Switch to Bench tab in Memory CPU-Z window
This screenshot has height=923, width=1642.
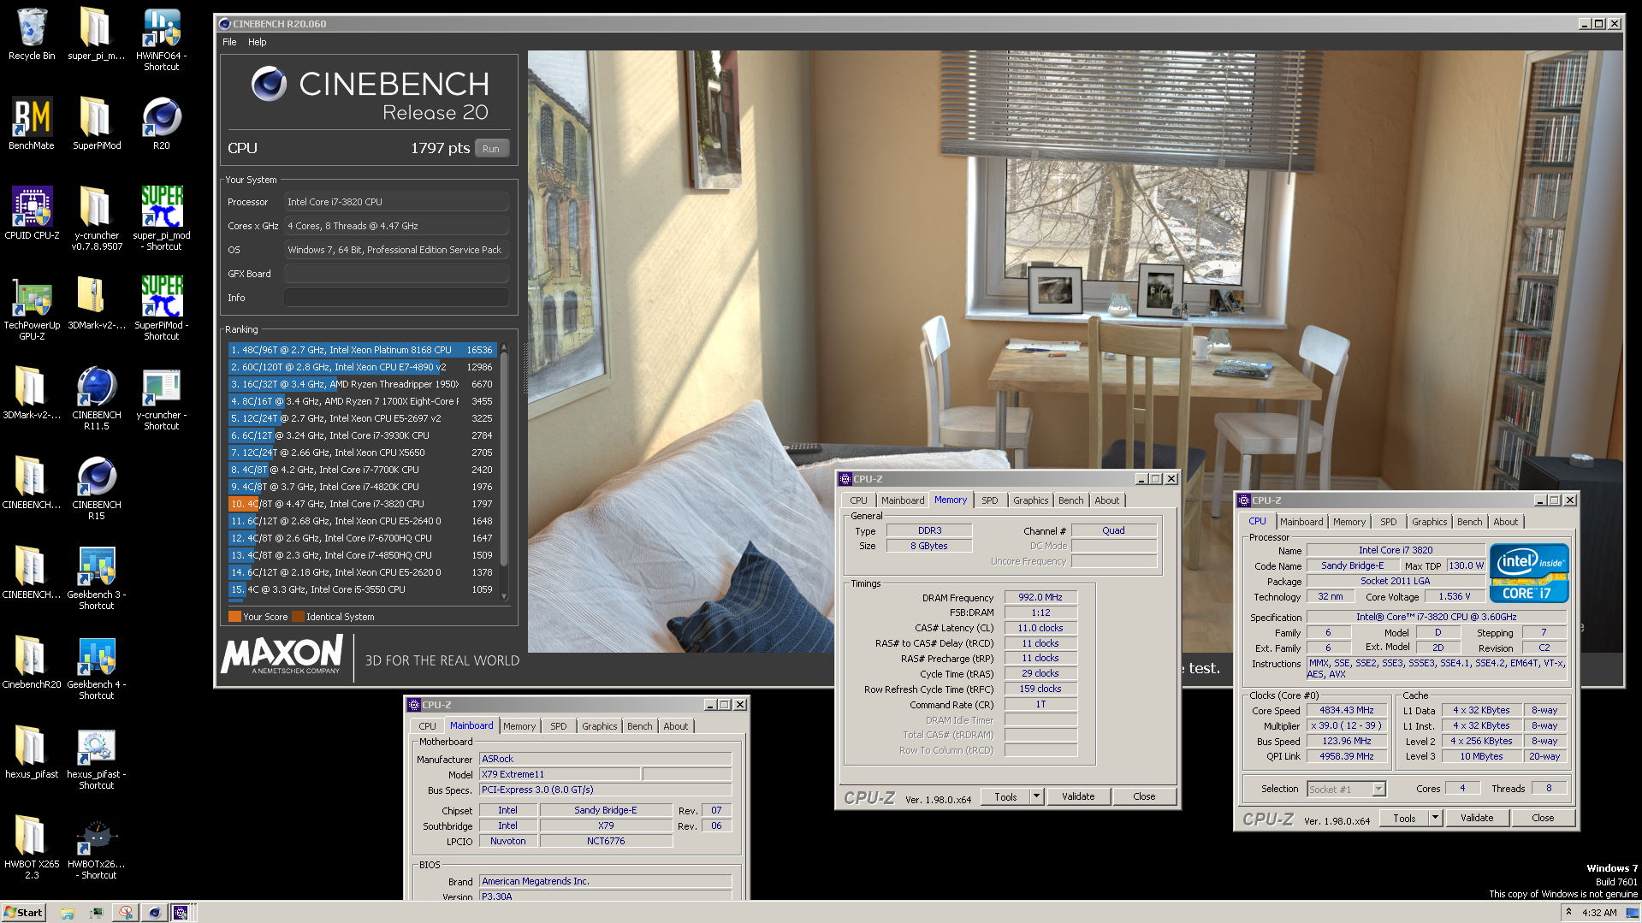click(1070, 500)
